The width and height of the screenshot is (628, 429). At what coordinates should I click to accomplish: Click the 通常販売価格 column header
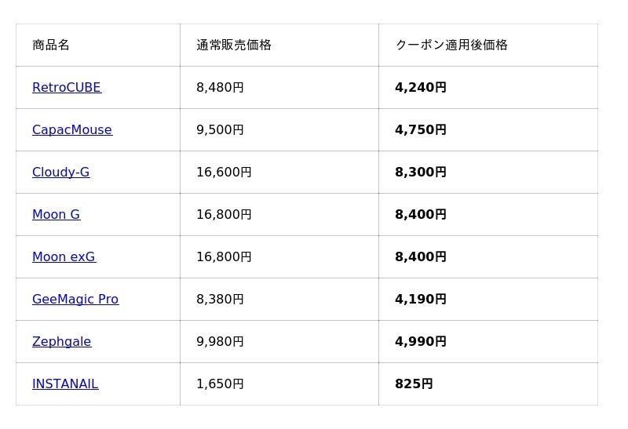(x=234, y=45)
